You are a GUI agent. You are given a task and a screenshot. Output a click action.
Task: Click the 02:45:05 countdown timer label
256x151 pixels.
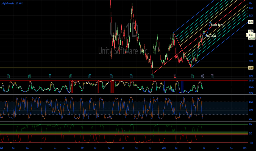252,38
